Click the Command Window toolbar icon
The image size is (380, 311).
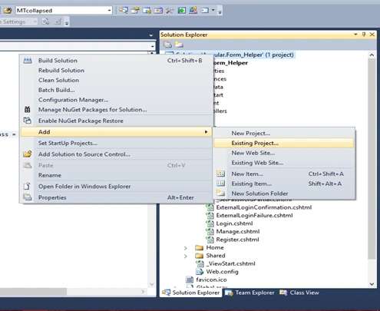(x=205, y=11)
